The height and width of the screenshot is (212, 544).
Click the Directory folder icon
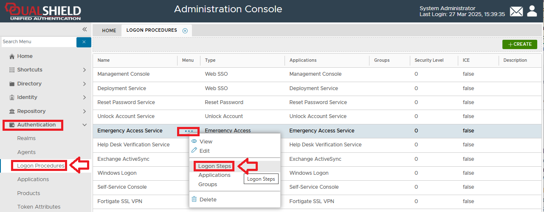[x=12, y=84]
